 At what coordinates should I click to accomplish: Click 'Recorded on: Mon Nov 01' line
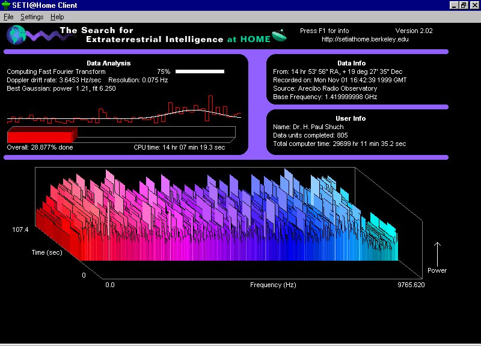pyautogui.click(x=340, y=80)
